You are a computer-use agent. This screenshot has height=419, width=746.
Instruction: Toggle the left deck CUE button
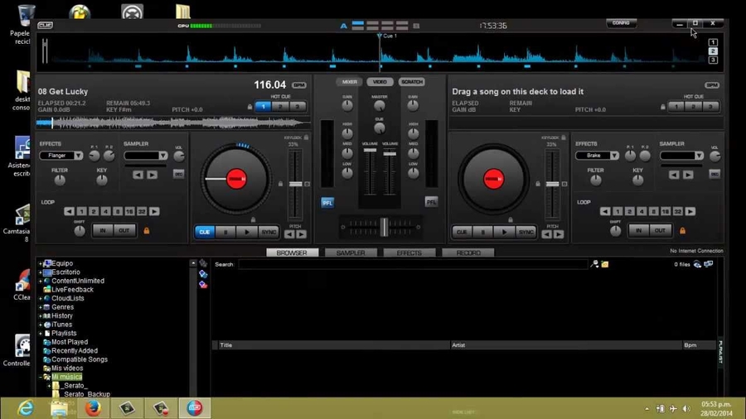coord(204,232)
